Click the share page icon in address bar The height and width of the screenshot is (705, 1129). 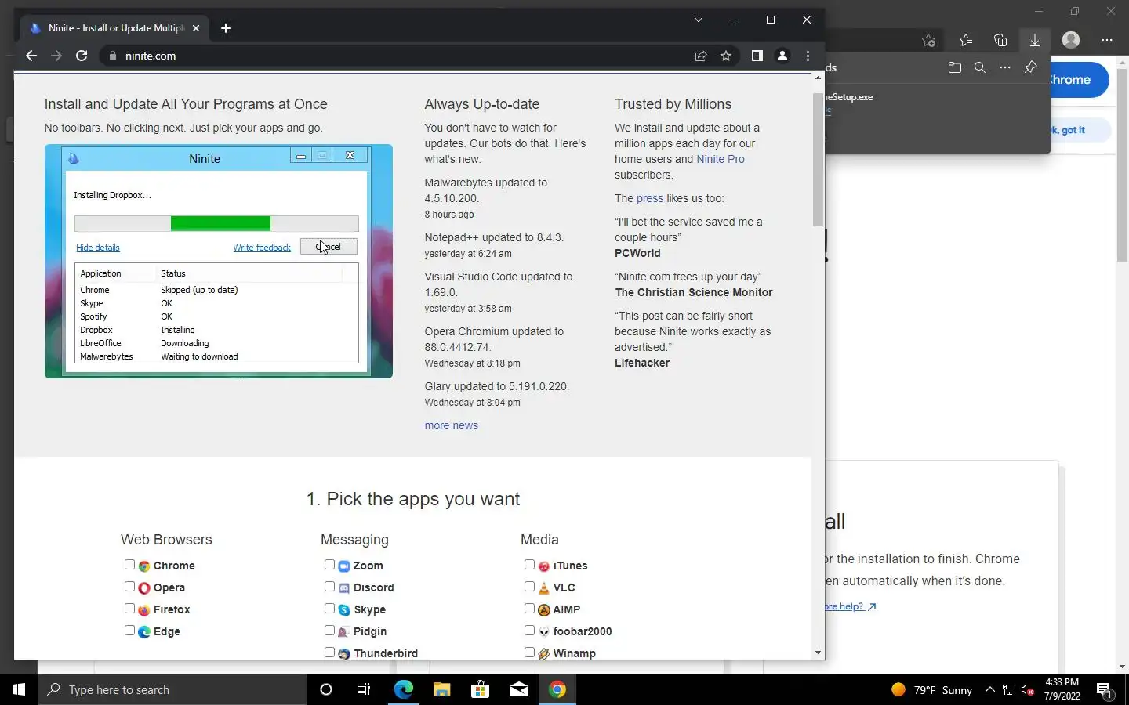[x=701, y=56]
